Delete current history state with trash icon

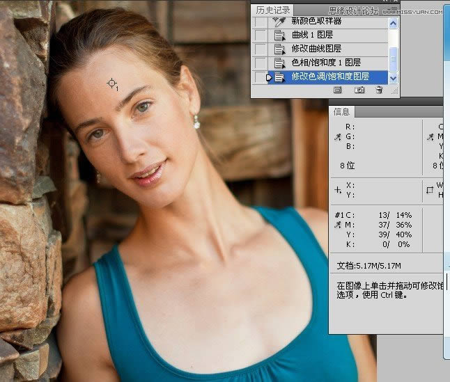click(379, 90)
